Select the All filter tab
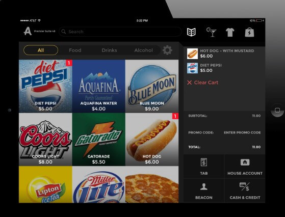The image size is (285, 217). 41,50
